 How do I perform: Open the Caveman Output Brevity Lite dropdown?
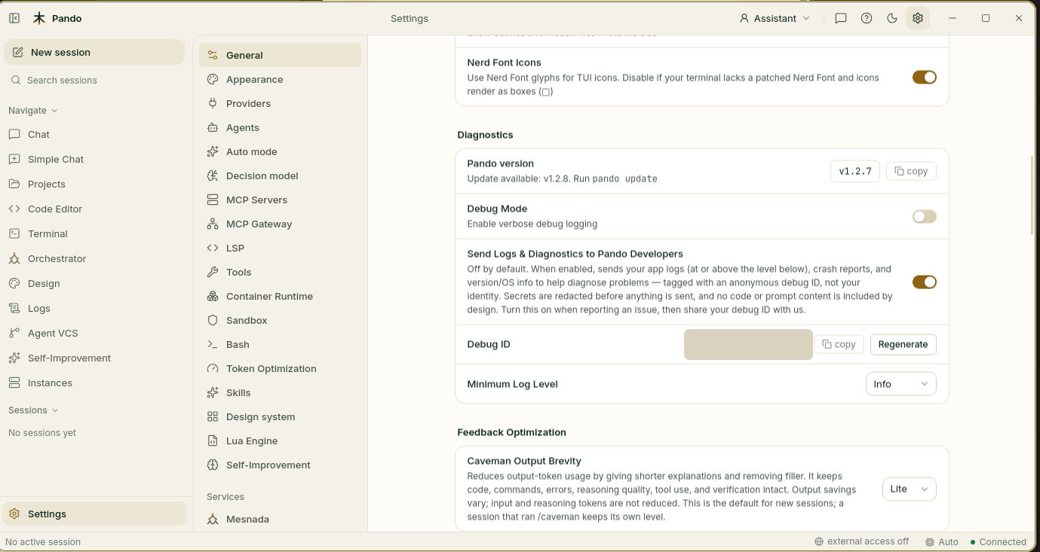(x=909, y=489)
